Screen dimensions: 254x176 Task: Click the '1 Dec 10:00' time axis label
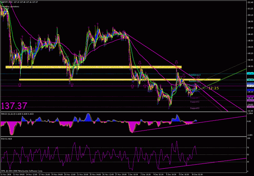[x=133, y=174]
